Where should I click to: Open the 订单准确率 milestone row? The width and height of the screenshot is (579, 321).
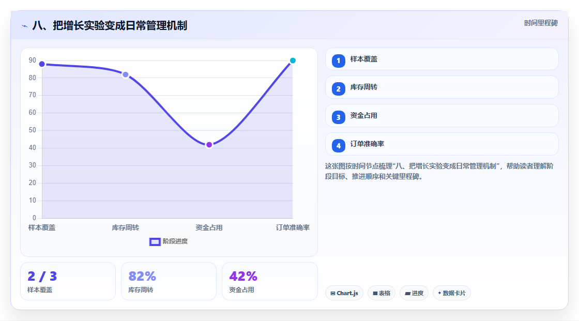click(441, 144)
